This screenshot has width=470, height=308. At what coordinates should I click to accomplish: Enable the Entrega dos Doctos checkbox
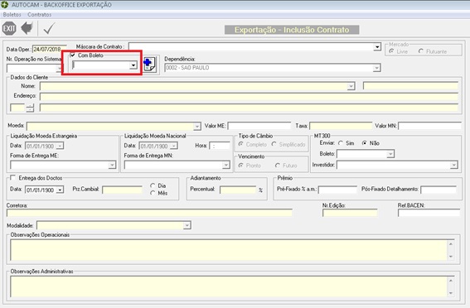[12, 178]
